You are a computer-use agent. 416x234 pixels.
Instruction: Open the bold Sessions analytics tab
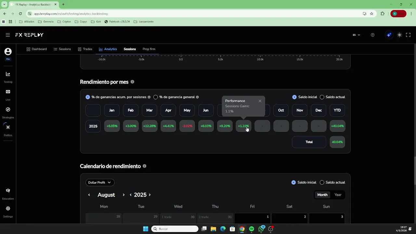(x=130, y=49)
